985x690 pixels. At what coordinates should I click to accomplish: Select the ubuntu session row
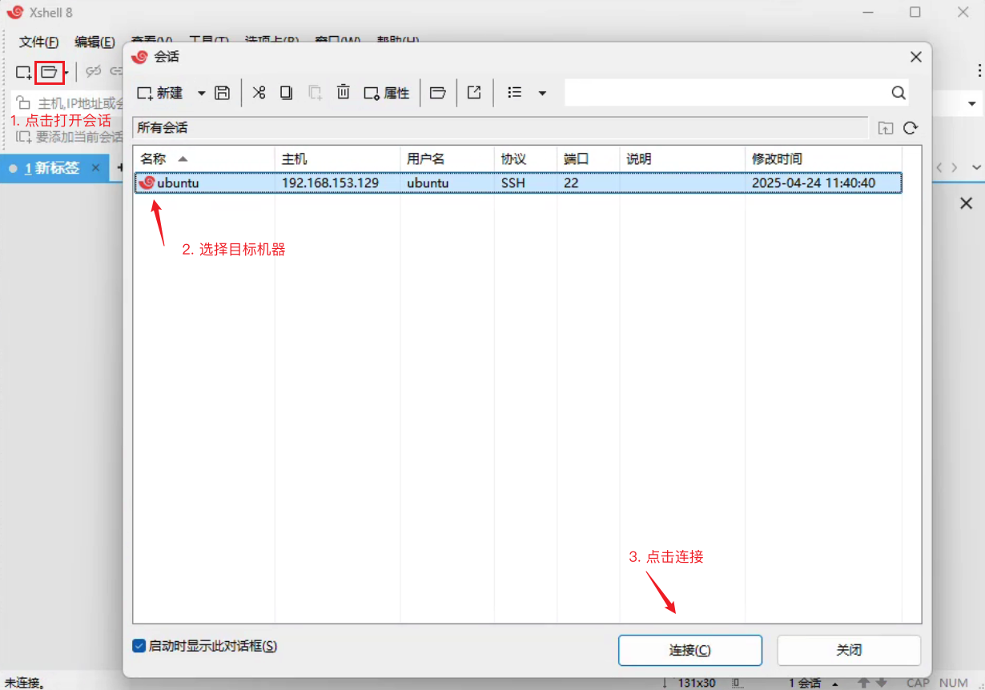[x=320, y=183]
